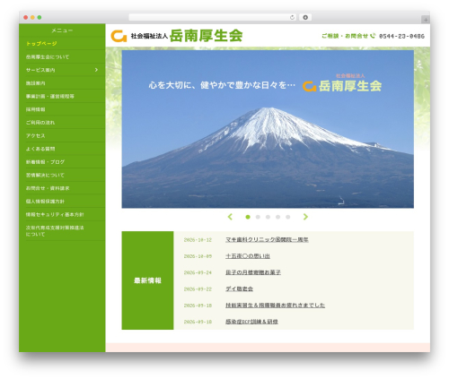The height and width of the screenshot is (379, 449).
Task: Open the 十五夜の思い出 news link
Action: 248,256
